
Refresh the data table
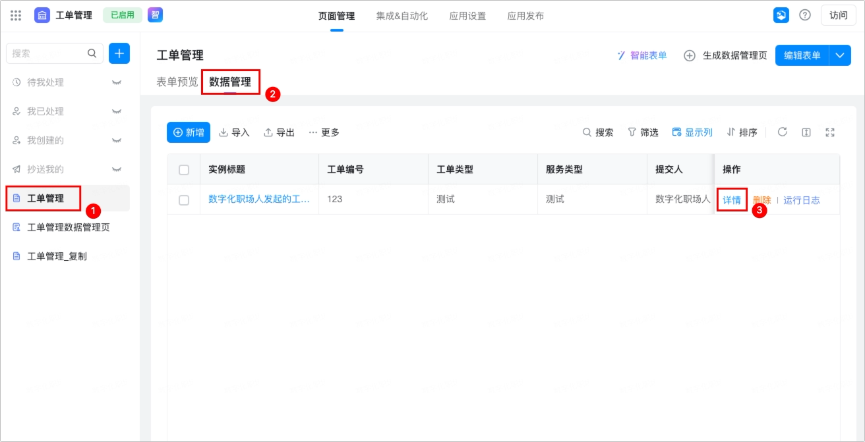pyautogui.click(x=783, y=132)
